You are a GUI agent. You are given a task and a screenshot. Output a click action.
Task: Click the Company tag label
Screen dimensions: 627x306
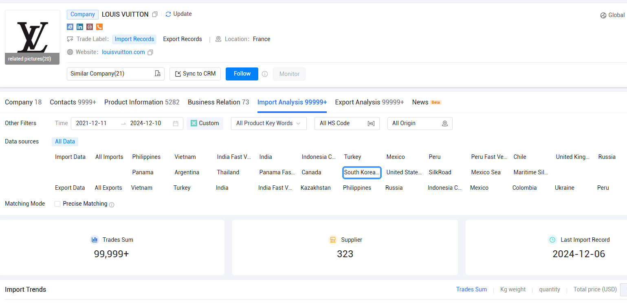click(x=83, y=15)
